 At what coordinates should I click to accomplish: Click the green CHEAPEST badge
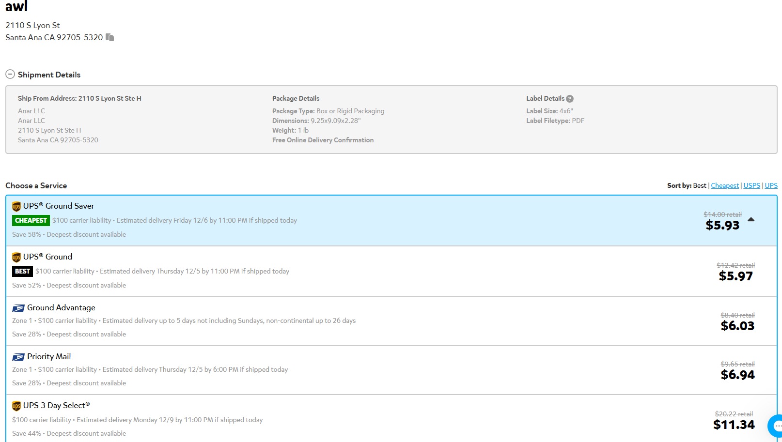click(31, 220)
